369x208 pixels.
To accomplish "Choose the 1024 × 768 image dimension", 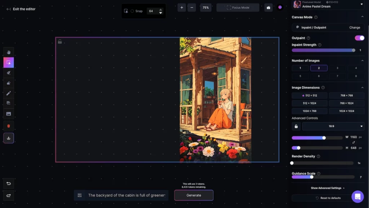I will (310, 111).
